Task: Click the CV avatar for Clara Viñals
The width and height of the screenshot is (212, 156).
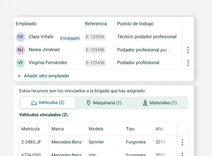Action: point(20,37)
